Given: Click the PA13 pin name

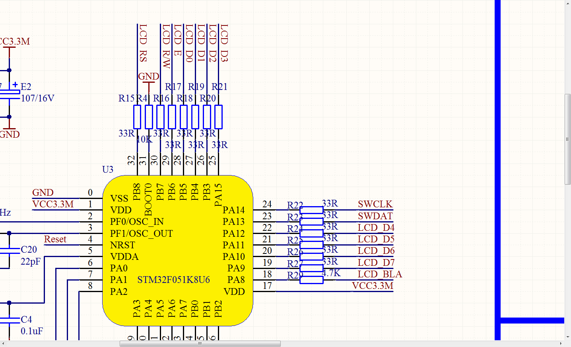Looking at the screenshot, I should pos(234,222).
